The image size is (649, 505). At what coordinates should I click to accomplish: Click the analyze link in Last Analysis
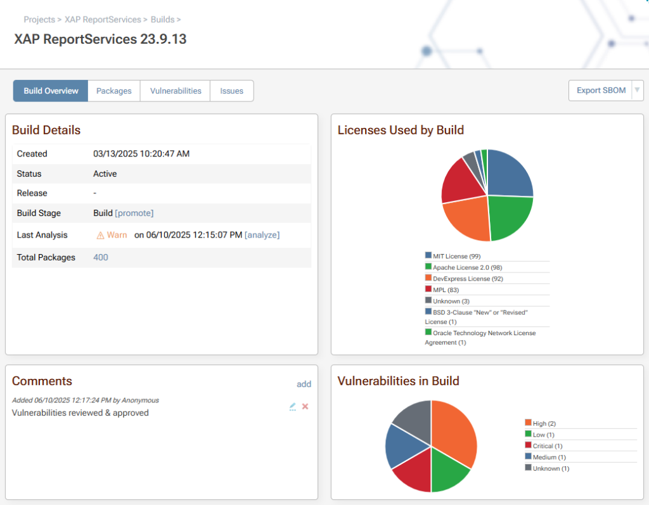(x=262, y=235)
